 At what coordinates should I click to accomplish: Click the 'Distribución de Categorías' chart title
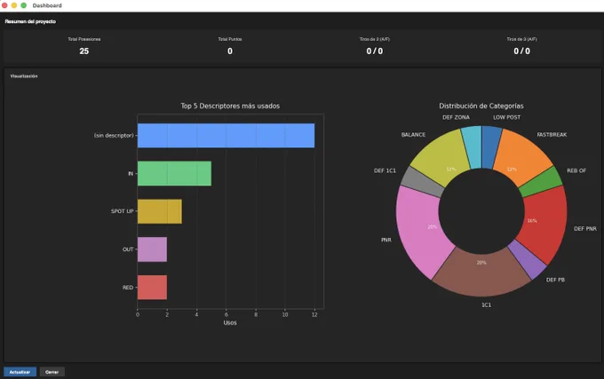(x=481, y=106)
